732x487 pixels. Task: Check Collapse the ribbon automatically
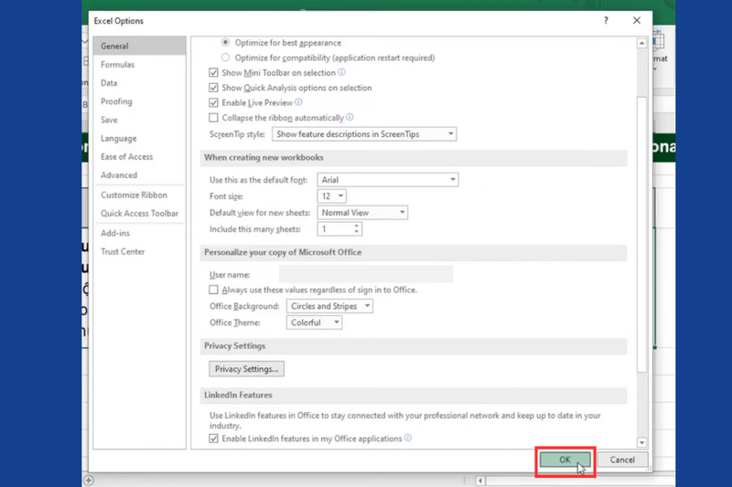coord(213,118)
